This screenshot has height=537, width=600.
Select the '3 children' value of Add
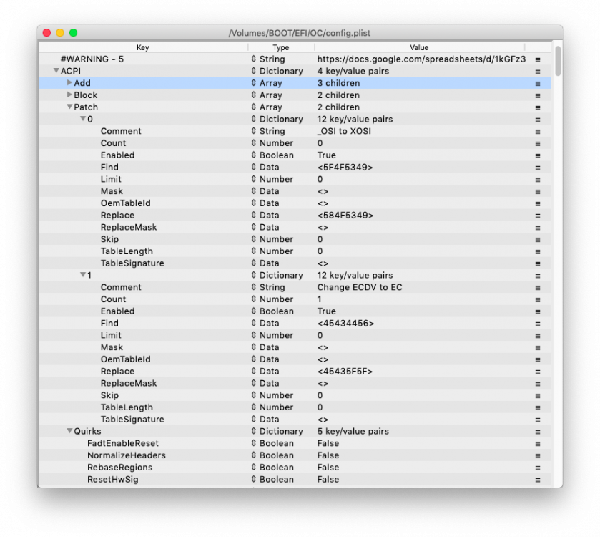pos(339,83)
